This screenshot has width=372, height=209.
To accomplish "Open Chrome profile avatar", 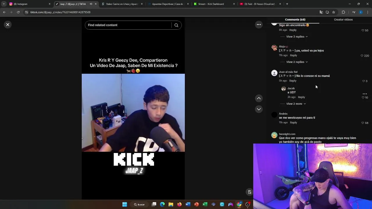I will point(361,12).
